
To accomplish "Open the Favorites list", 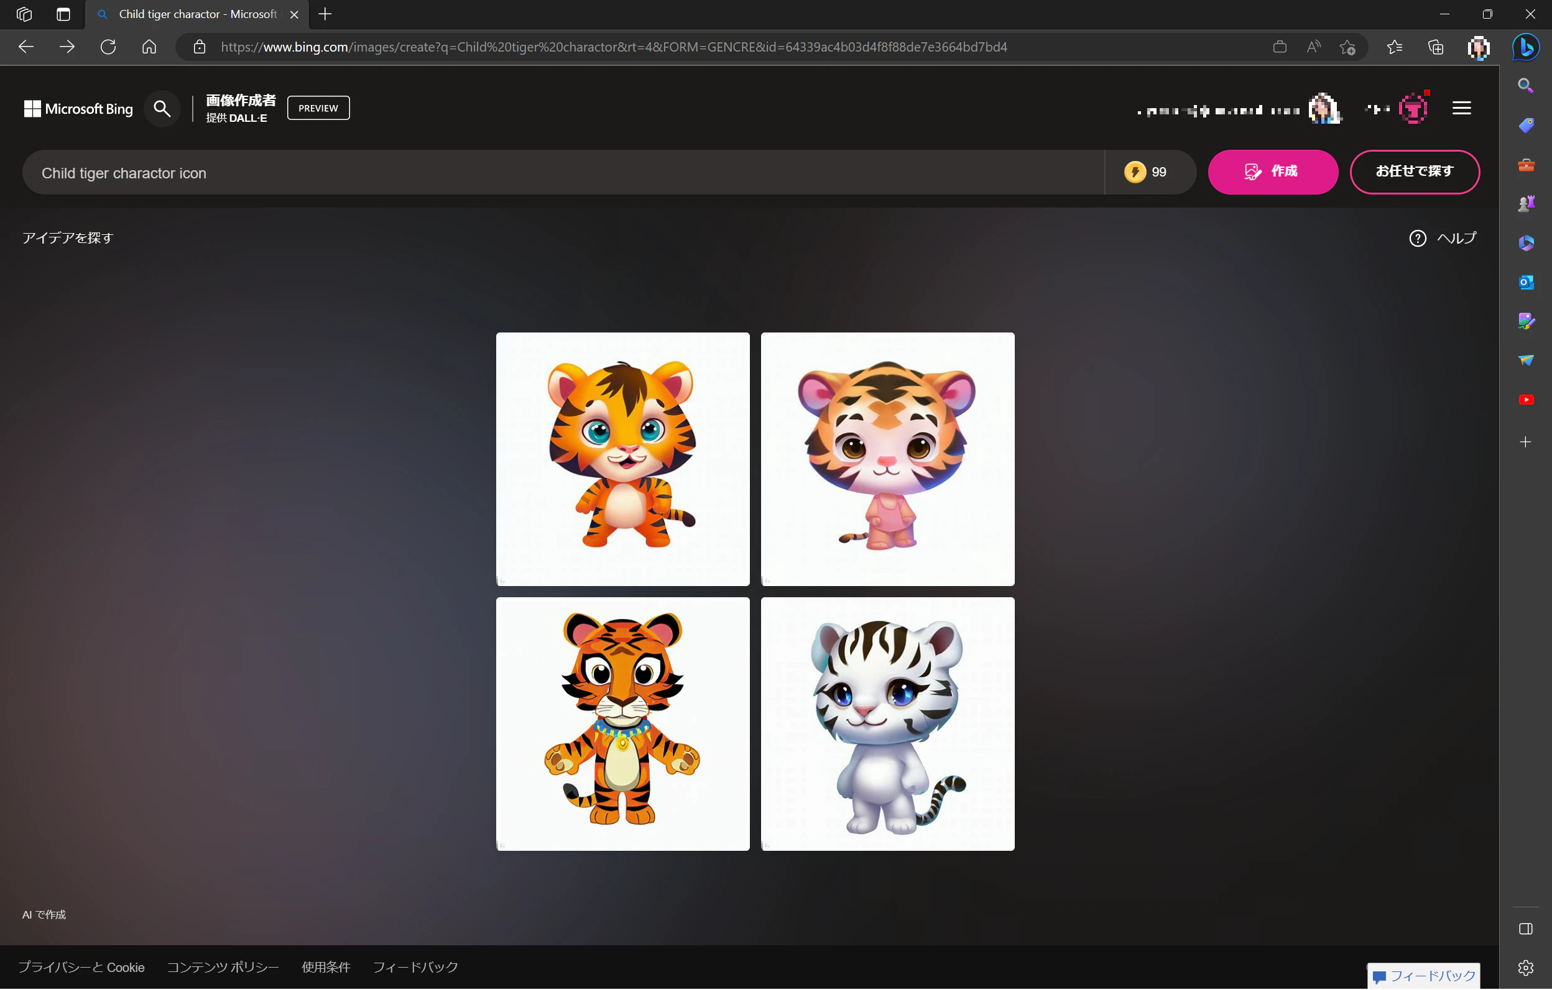I will pos(1394,47).
